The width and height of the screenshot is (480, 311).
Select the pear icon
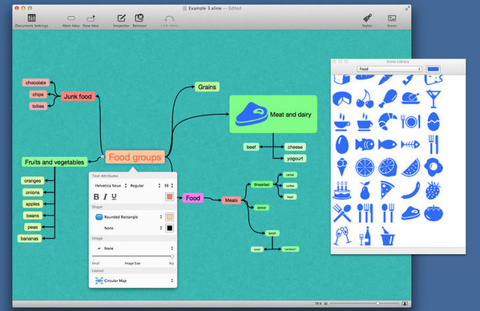point(365,190)
